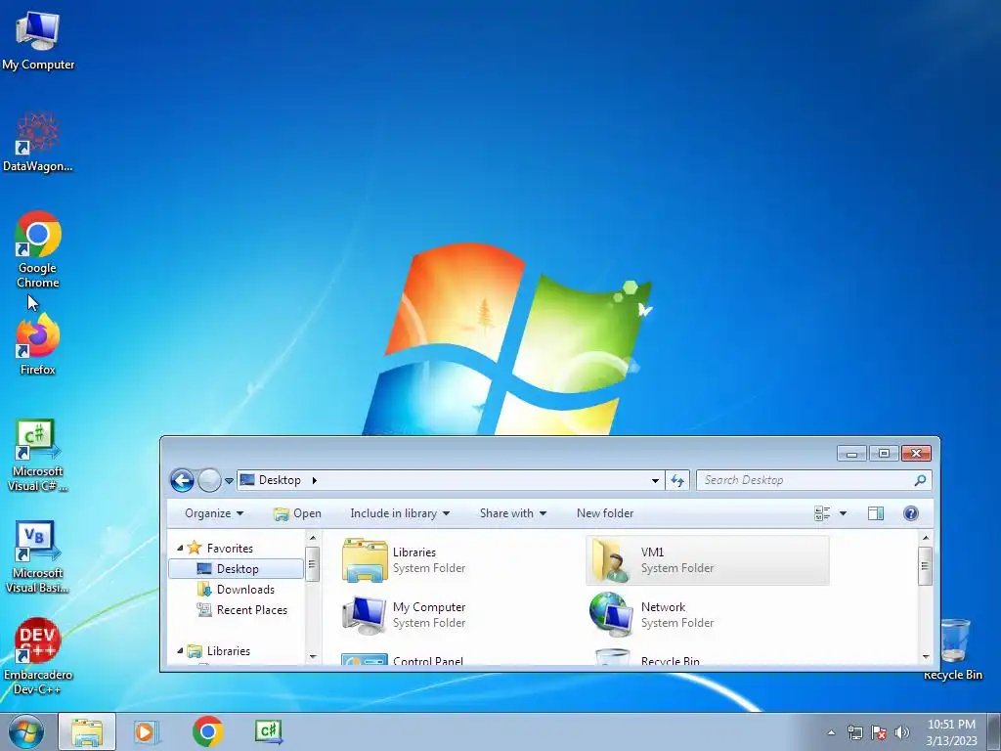Click Show Desktop button at taskbar end
This screenshot has width=1001, height=751.
pyautogui.click(x=994, y=731)
